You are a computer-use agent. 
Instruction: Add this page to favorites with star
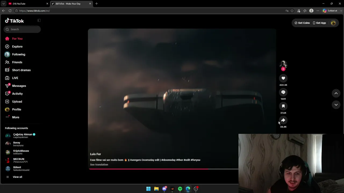pyautogui.click(x=292, y=11)
